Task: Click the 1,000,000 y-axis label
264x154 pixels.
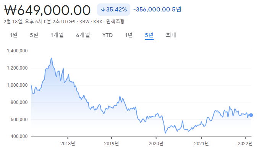Action: click(17, 85)
